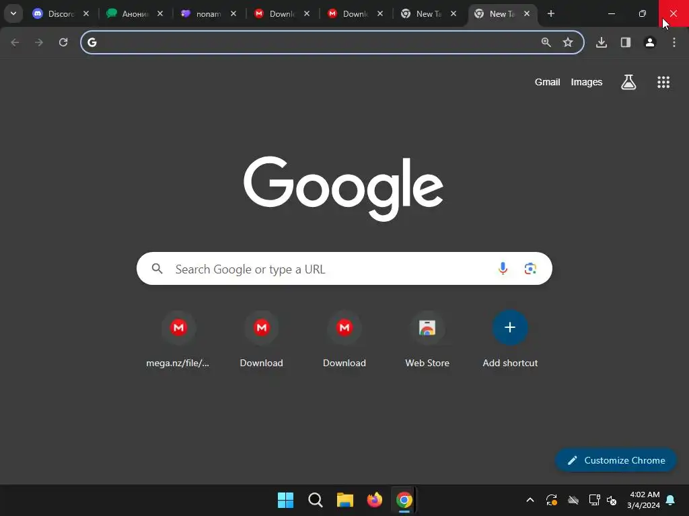Open Windows taskbar search
The width and height of the screenshot is (689, 516).
click(315, 500)
